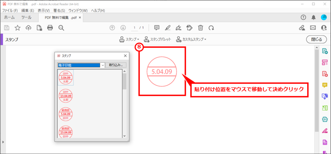Image resolution: width=331 pixels, height=154 pixels.
Task: Open the email envelope icon
Action: point(313,28)
